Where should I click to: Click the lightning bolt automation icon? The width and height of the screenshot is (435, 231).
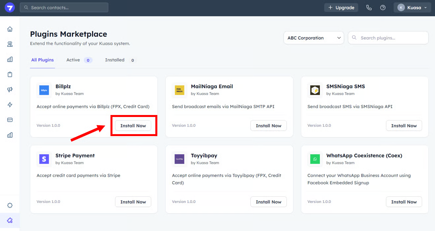(10, 105)
